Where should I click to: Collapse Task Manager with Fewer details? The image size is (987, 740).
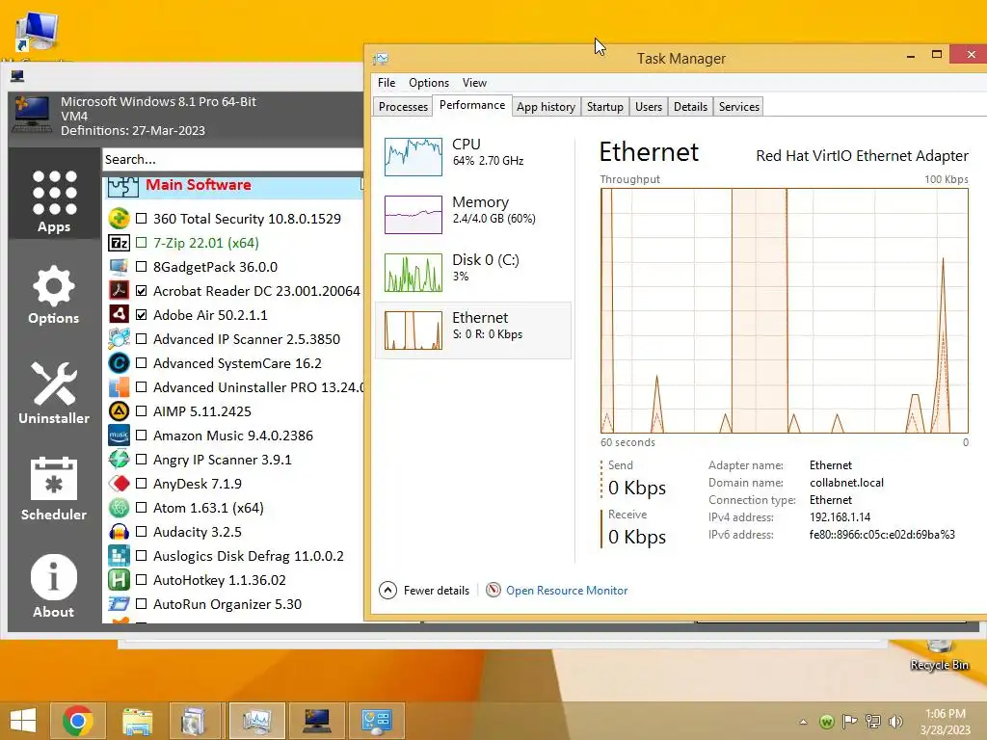coord(424,591)
